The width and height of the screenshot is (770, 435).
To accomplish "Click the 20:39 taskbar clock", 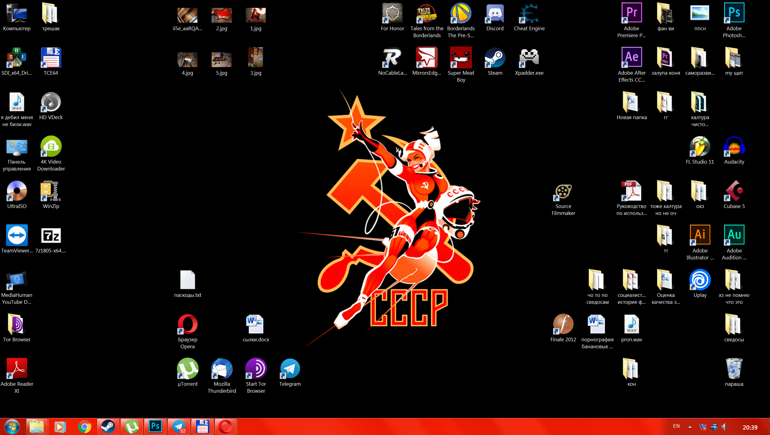I will [x=750, y=427].
